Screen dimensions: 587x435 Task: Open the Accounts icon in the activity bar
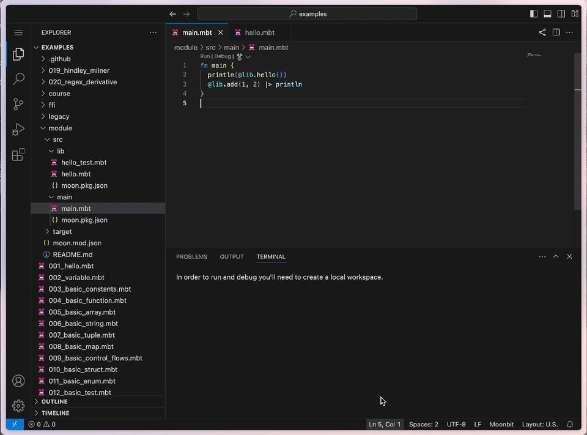(x=18, y=381)
